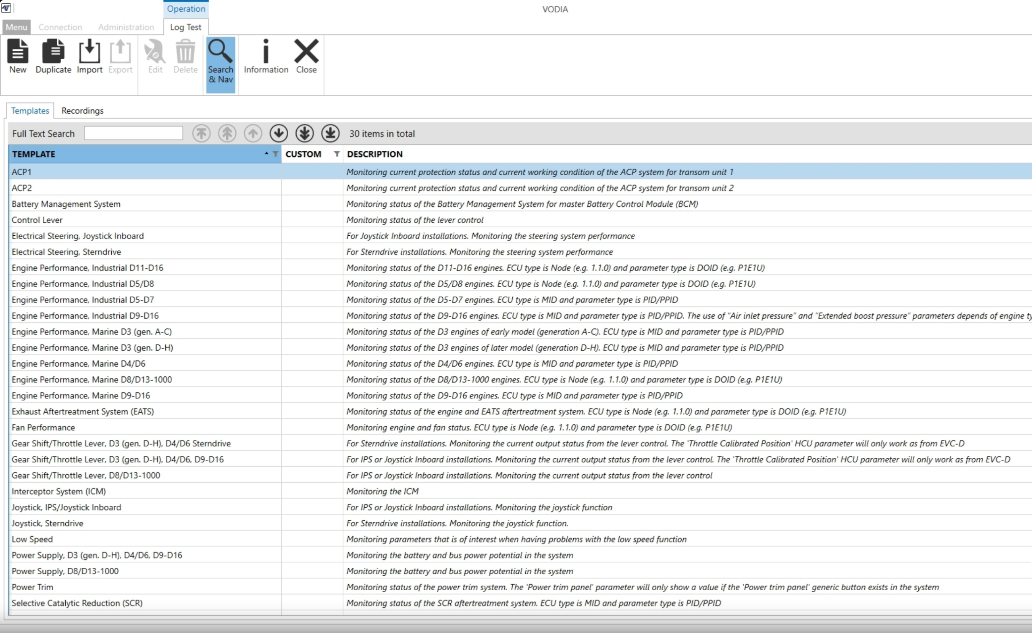Switch to the Recordings tab

(x=82, y=110)
